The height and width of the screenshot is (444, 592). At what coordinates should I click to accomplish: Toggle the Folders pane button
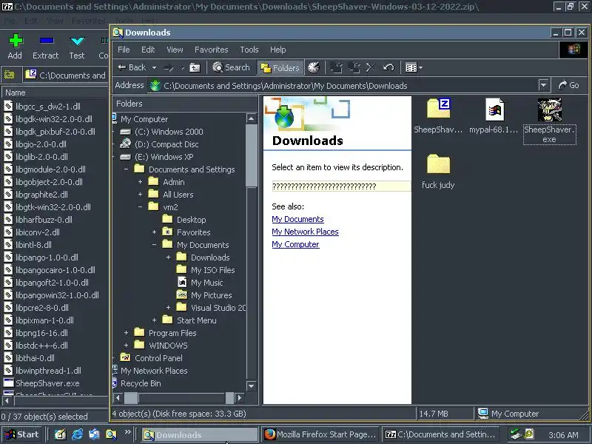tap(280, 67)
